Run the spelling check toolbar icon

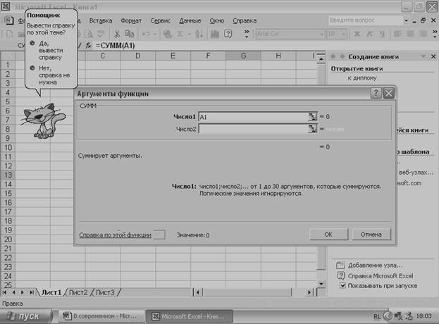coord(100,34)
